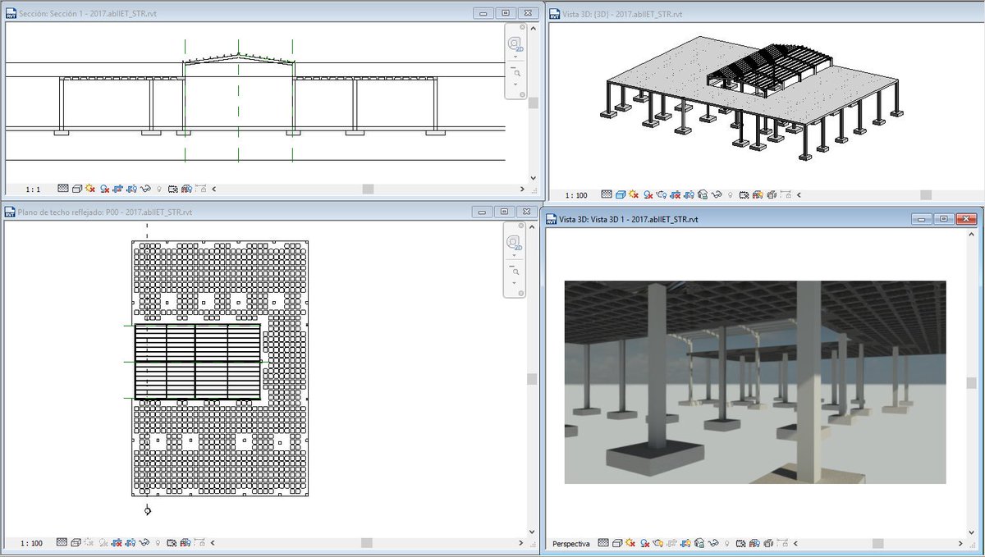
Task: Click right scroll arrow in Sección 1 view
Action: 522,189
